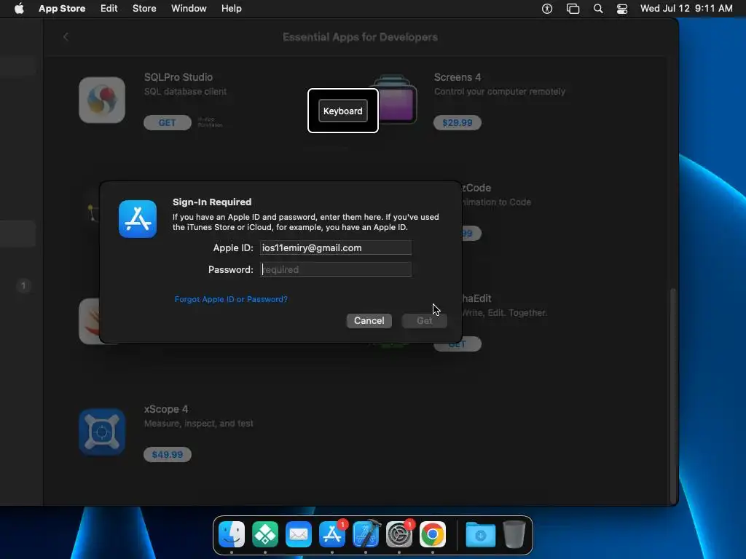Open Spotlight search magnifier icon
This screenshot has height=559, width=746.
coord(598,9)
